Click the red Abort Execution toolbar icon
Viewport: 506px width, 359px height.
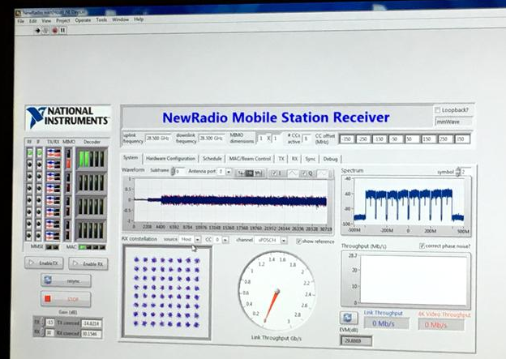point(54,31)
